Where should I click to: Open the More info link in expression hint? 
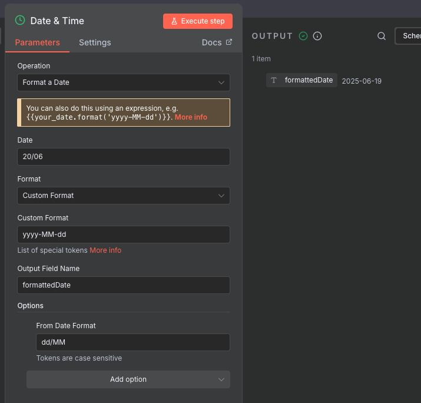click(191, 117)
